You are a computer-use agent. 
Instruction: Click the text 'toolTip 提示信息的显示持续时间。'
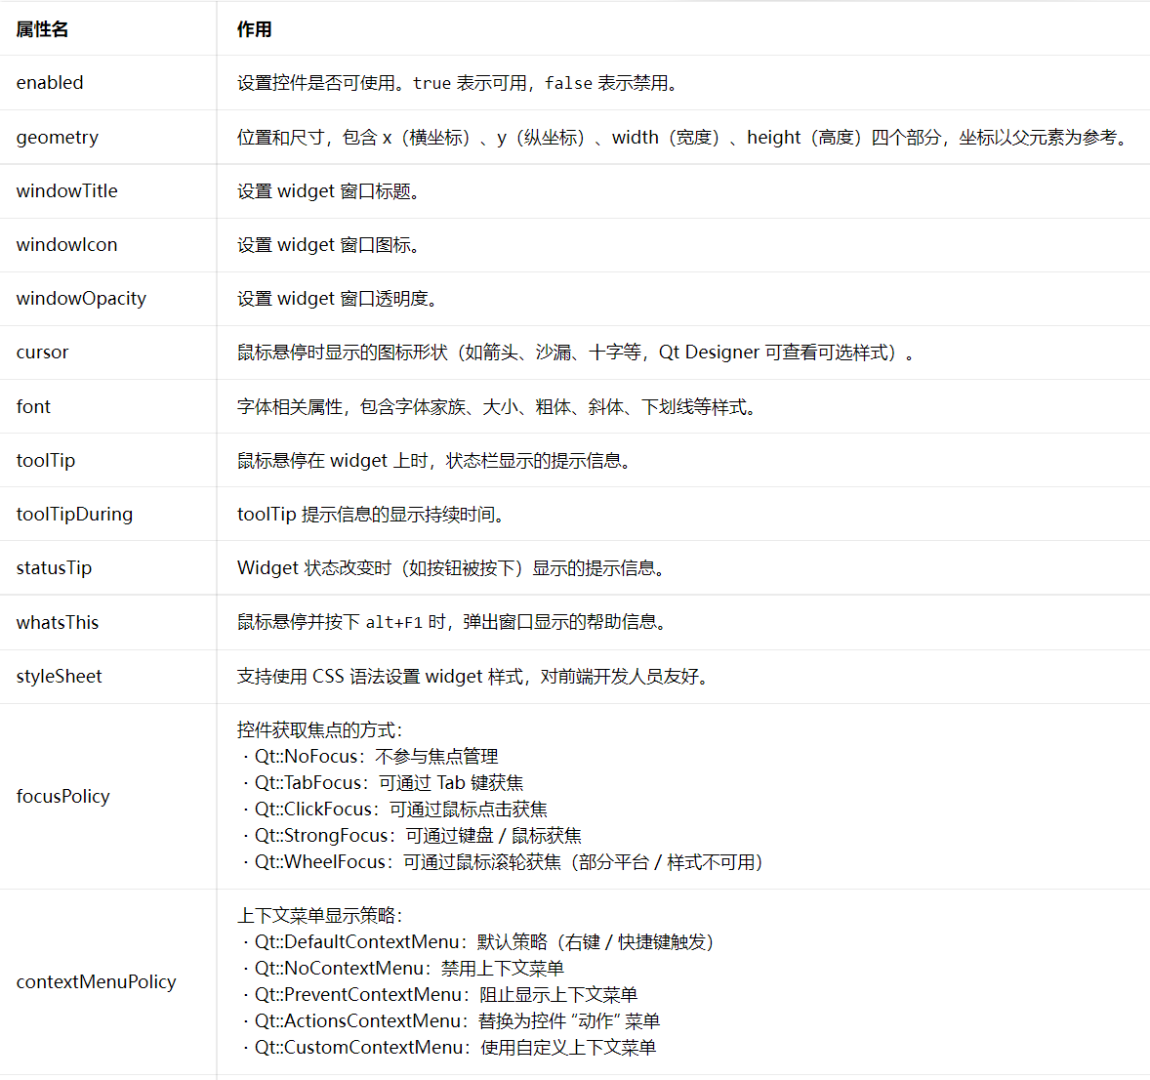pyautogui.click(x=372, y=515)
